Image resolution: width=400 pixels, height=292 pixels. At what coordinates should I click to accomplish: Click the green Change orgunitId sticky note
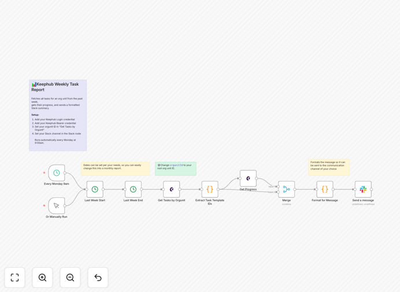(176, 169)
